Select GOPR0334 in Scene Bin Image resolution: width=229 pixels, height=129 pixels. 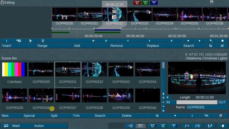[147, 73]
